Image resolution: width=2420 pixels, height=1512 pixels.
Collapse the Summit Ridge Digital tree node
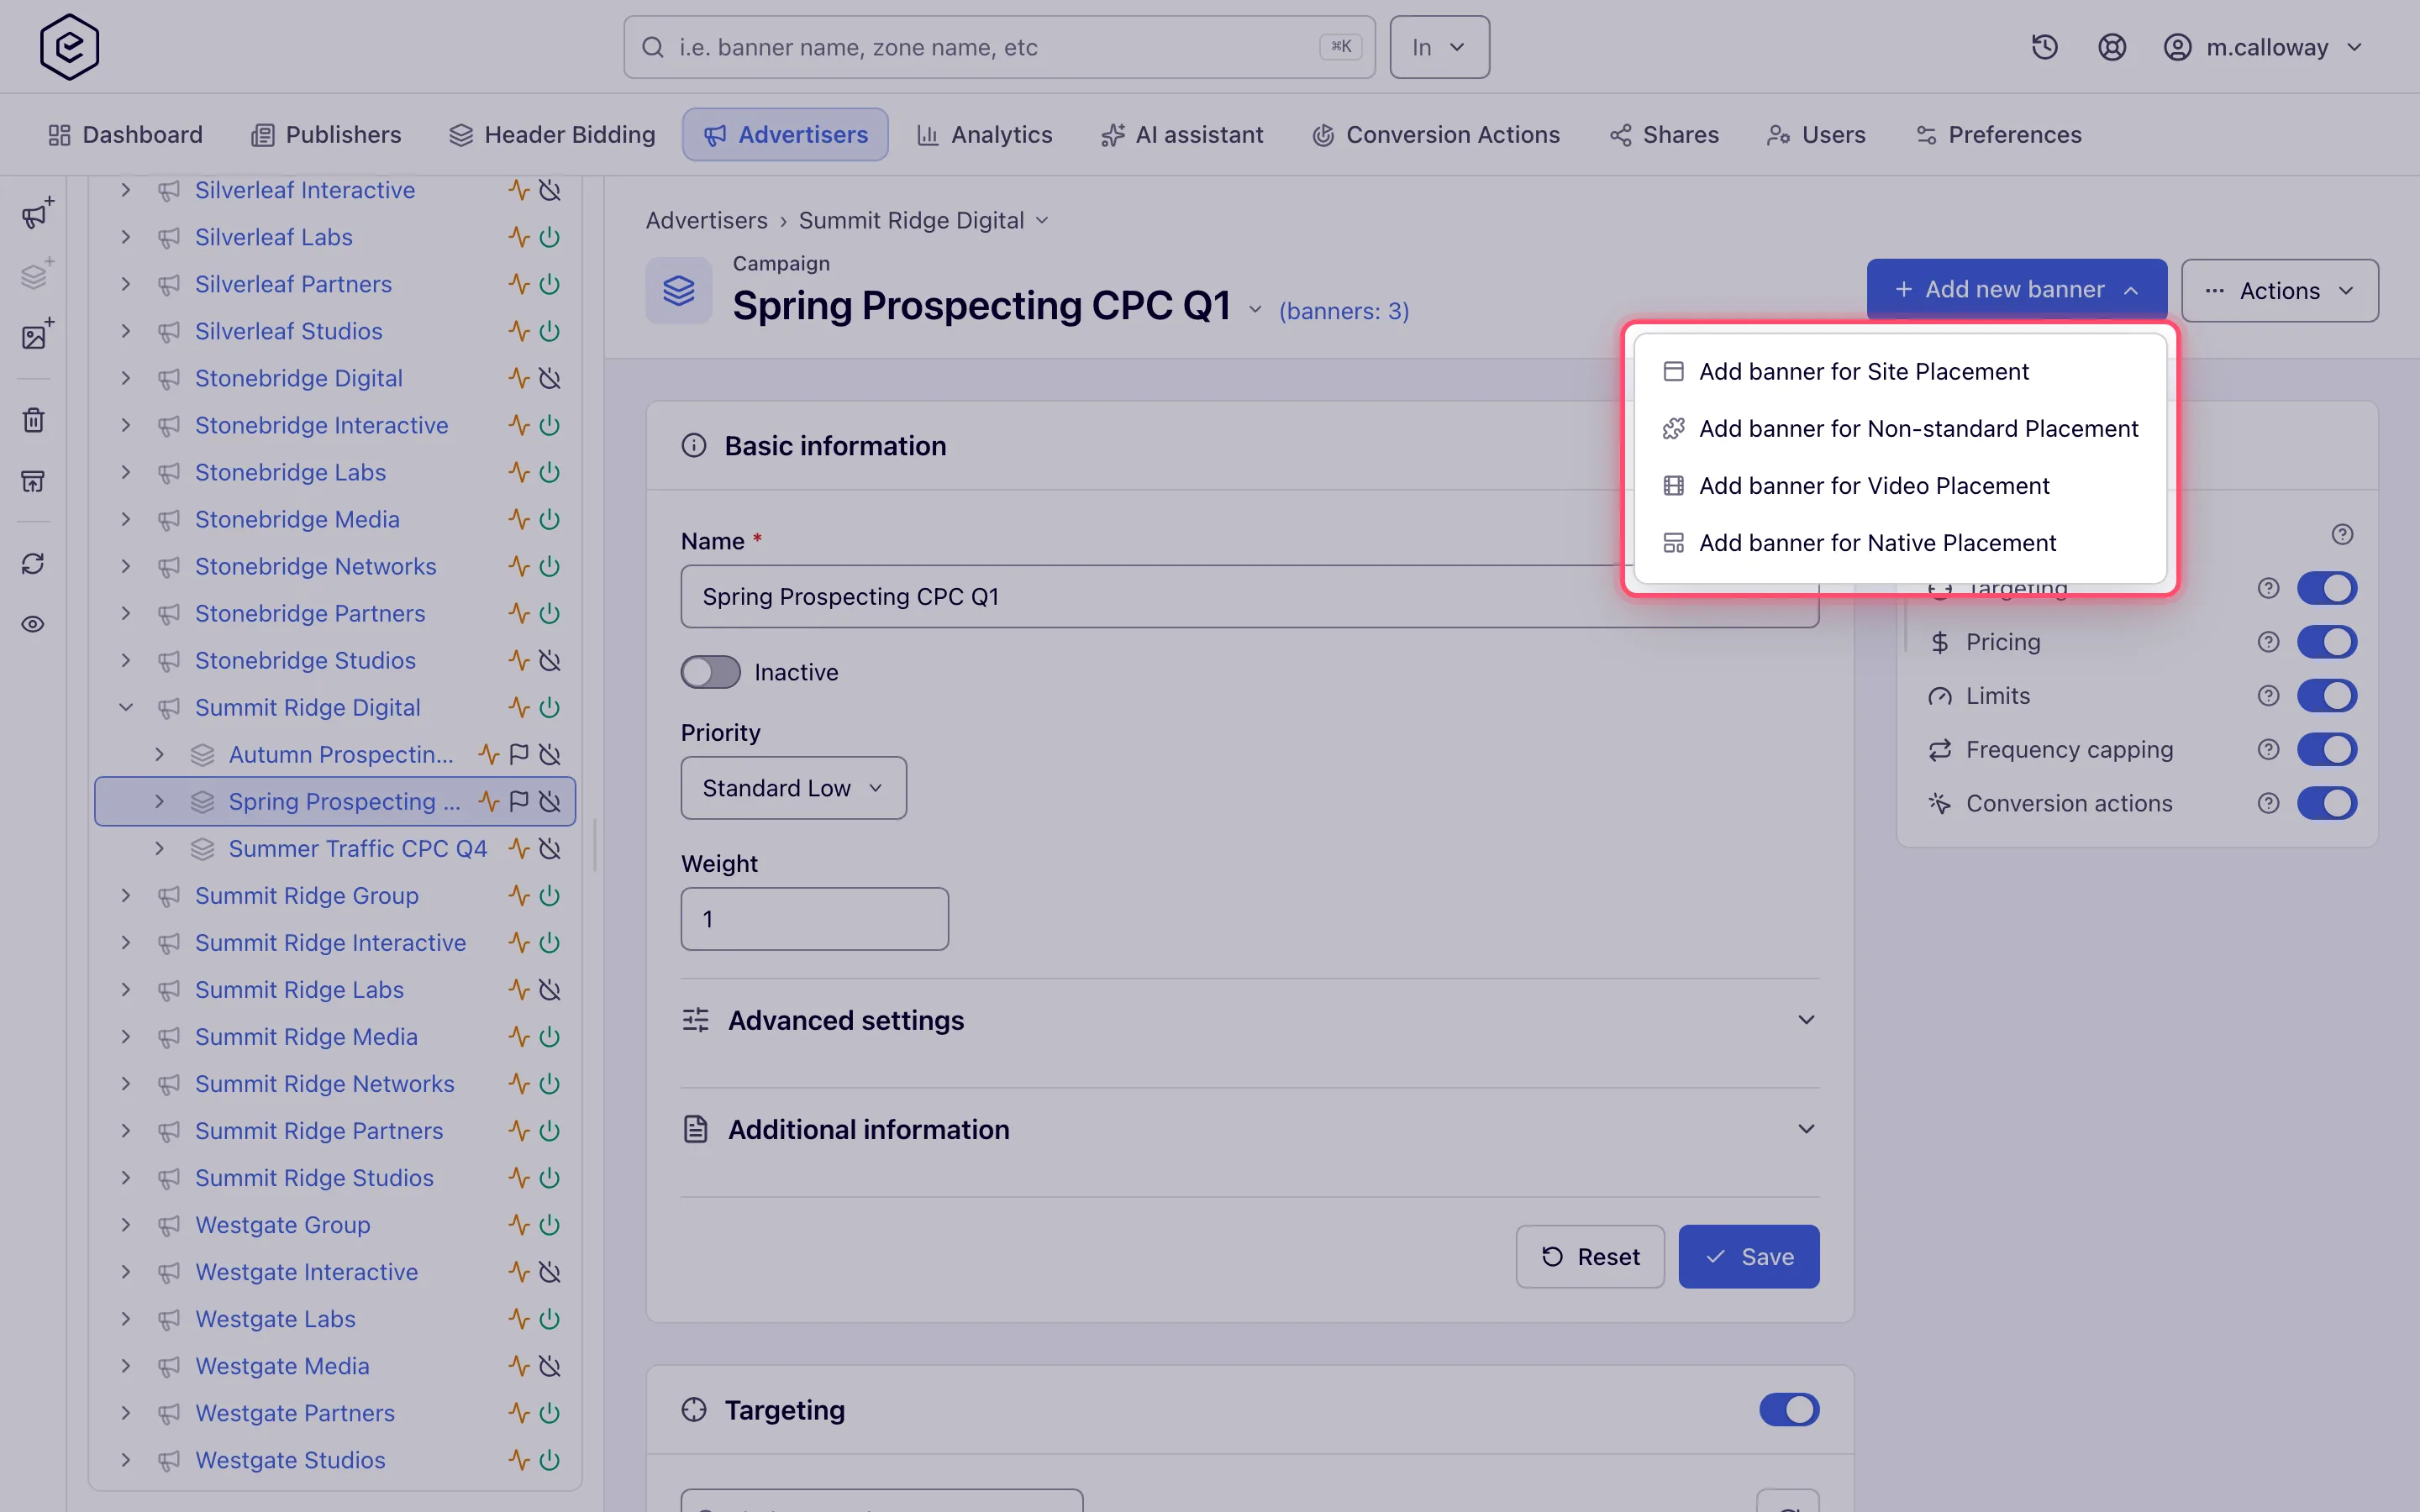click(126, 707)
